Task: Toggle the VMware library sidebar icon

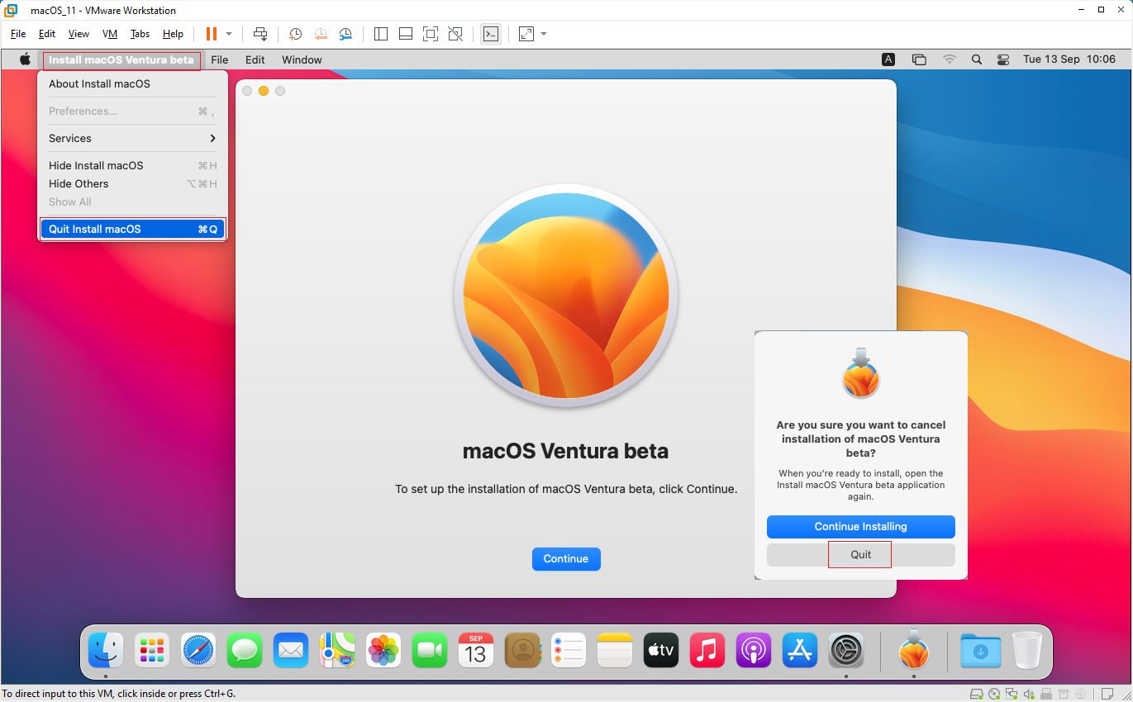Action: 381,34
